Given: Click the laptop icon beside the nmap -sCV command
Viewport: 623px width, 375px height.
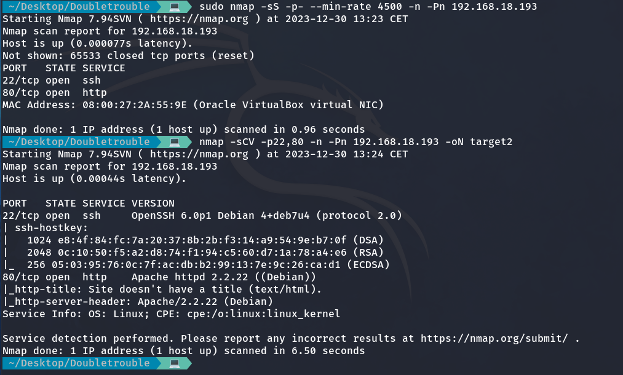Looking at the screenshot, I should pyautogui.click(x=175, y=142).
